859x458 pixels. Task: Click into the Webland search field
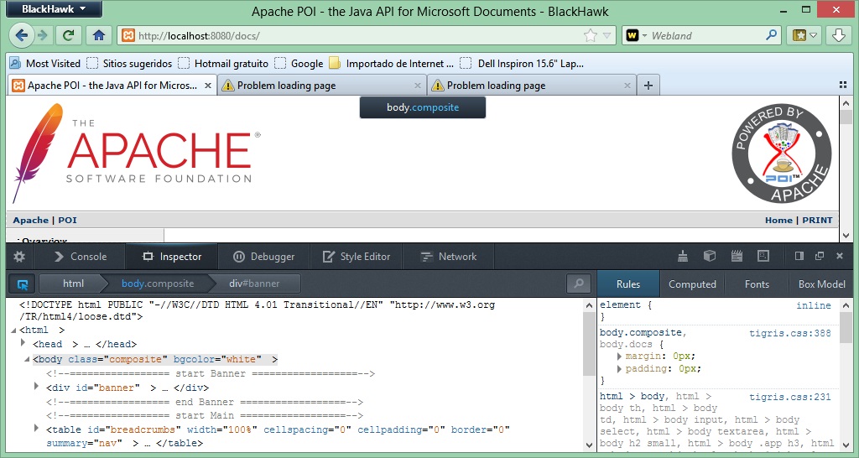pos(705,35)
